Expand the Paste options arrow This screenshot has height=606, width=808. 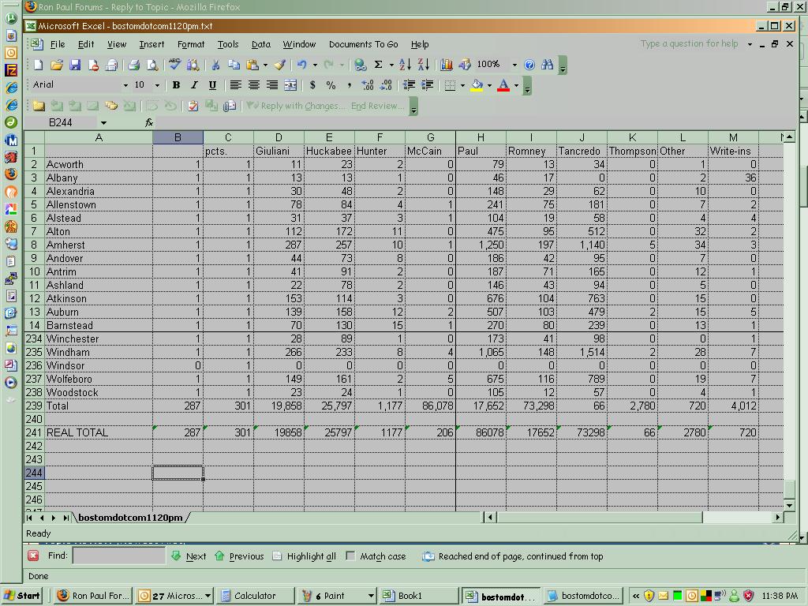coord(265,65)
